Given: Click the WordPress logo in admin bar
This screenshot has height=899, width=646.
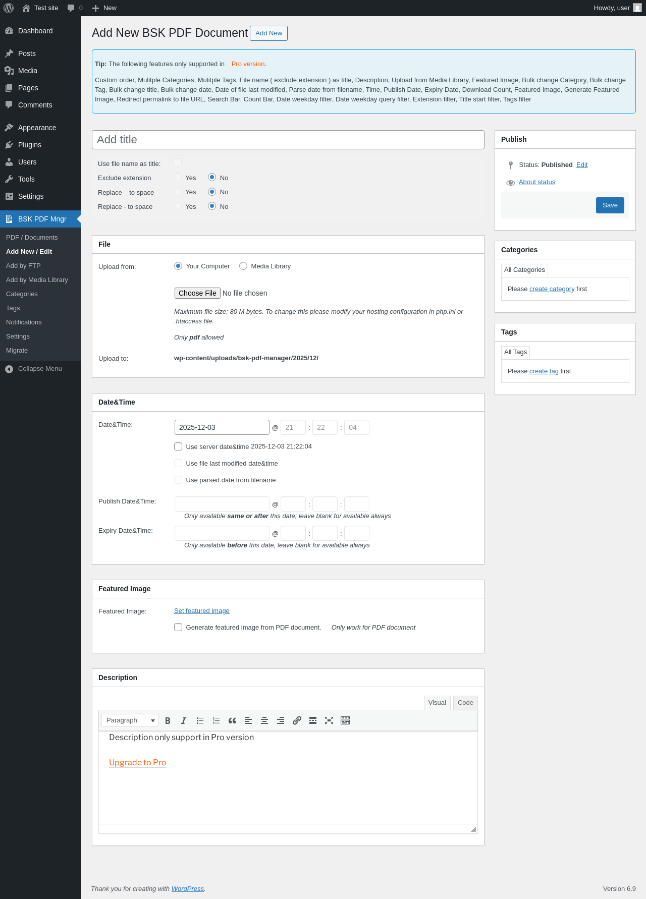Looking at the screenshot, I should [9, 8].
